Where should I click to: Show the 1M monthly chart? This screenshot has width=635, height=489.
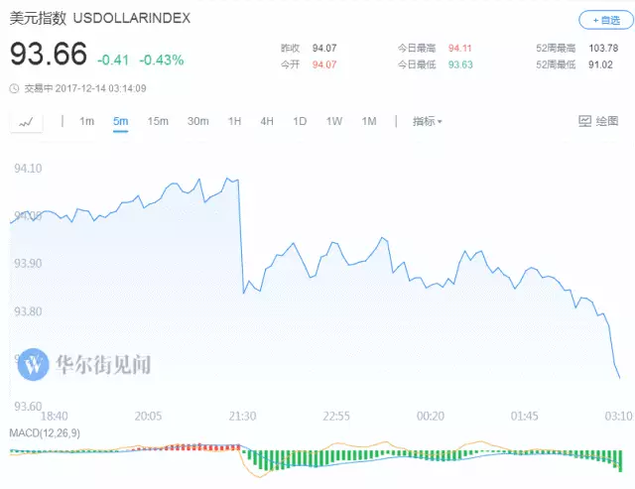point(369,121)
